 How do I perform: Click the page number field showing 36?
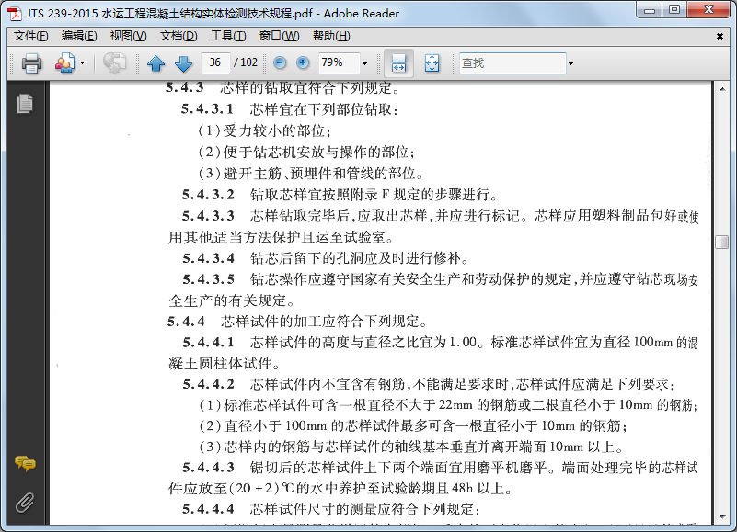pos(215,62)
